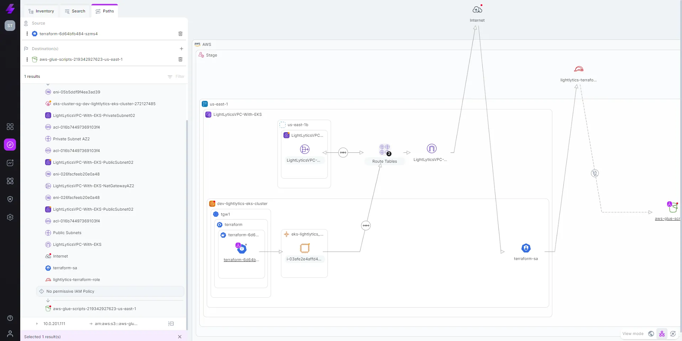Click the aws-glue-scr S3 bucket node

tap(673, 207)
